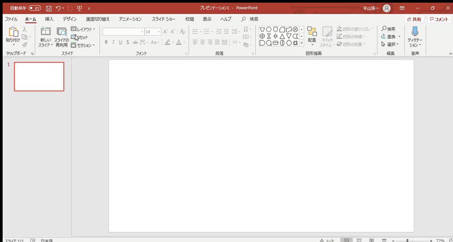Clear all formatting with the eraser A icon
The width and height of the screenshot is (453, 242).
183,32
